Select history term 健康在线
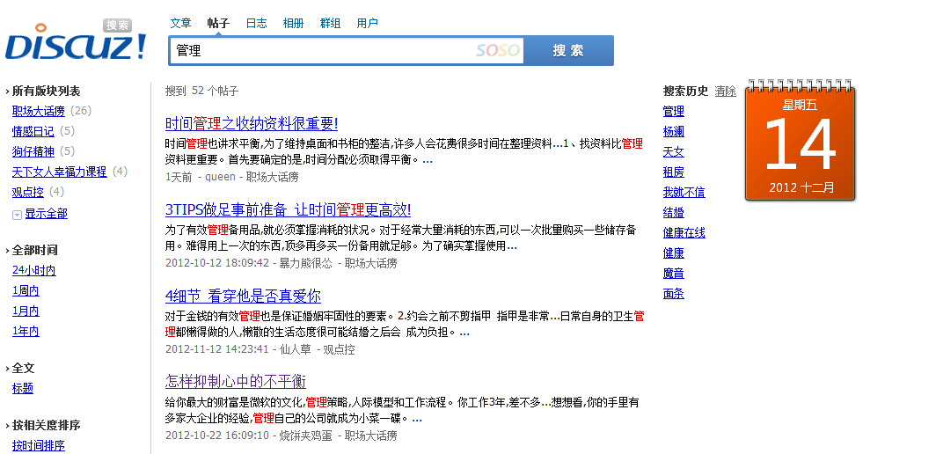The height and width of the screenshot is (454, 936). 684,233
